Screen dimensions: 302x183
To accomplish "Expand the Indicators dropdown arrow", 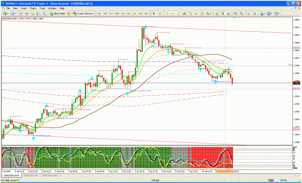I will tap(264, 14).
